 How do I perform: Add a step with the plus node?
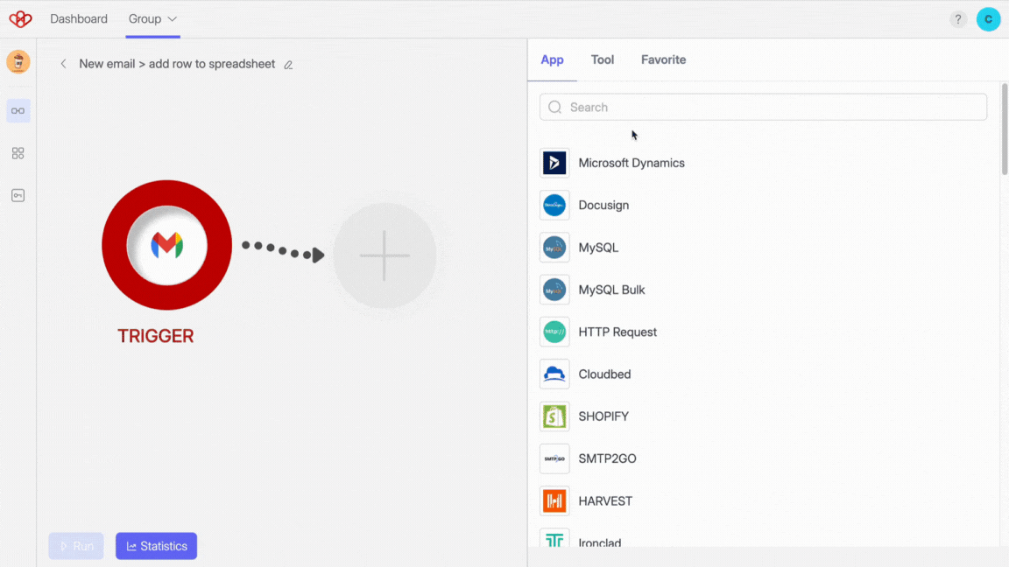[385, 255]
